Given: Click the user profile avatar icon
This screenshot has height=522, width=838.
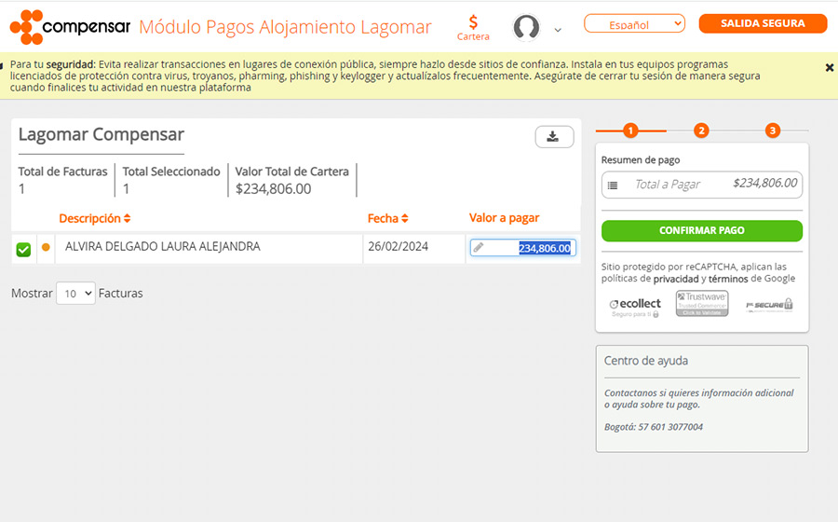Looking at the screenshot, I should coord(526,27).
